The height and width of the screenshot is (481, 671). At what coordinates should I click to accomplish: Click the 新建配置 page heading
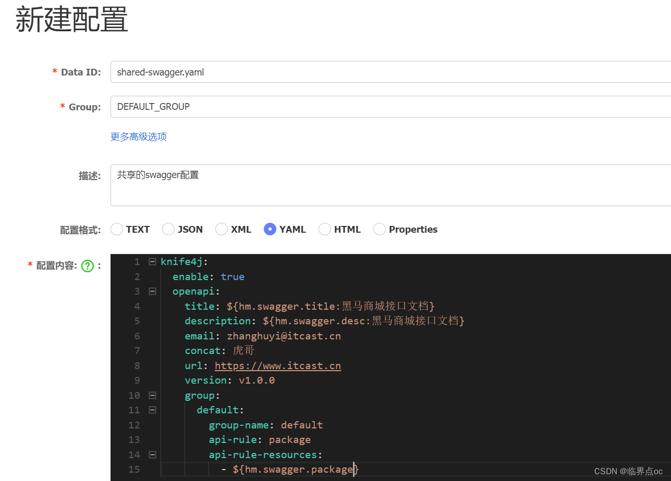pyautogui.click(x=72, y=21)
